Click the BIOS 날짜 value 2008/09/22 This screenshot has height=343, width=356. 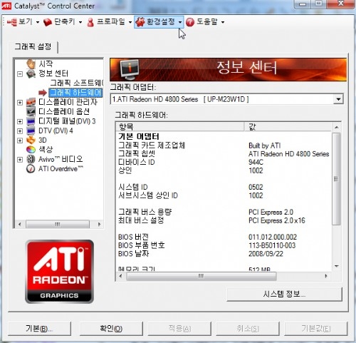[x=266, y=254]
